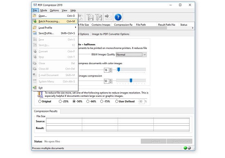The image size is (225, 158).
Task: Click the images compression slider handle at 50
Action: pos(131,80)
